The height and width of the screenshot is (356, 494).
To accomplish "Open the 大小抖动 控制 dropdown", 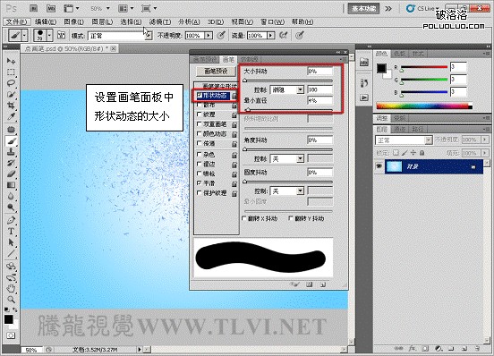I will click(287, 89).
